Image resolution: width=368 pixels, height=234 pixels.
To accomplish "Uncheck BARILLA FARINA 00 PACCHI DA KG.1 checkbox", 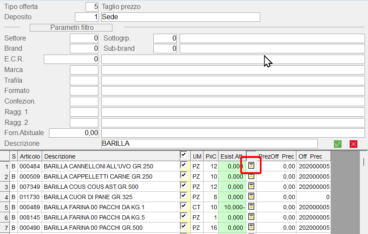I will tap(184, 206).
